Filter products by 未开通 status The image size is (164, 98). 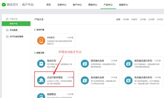(126, 19)
